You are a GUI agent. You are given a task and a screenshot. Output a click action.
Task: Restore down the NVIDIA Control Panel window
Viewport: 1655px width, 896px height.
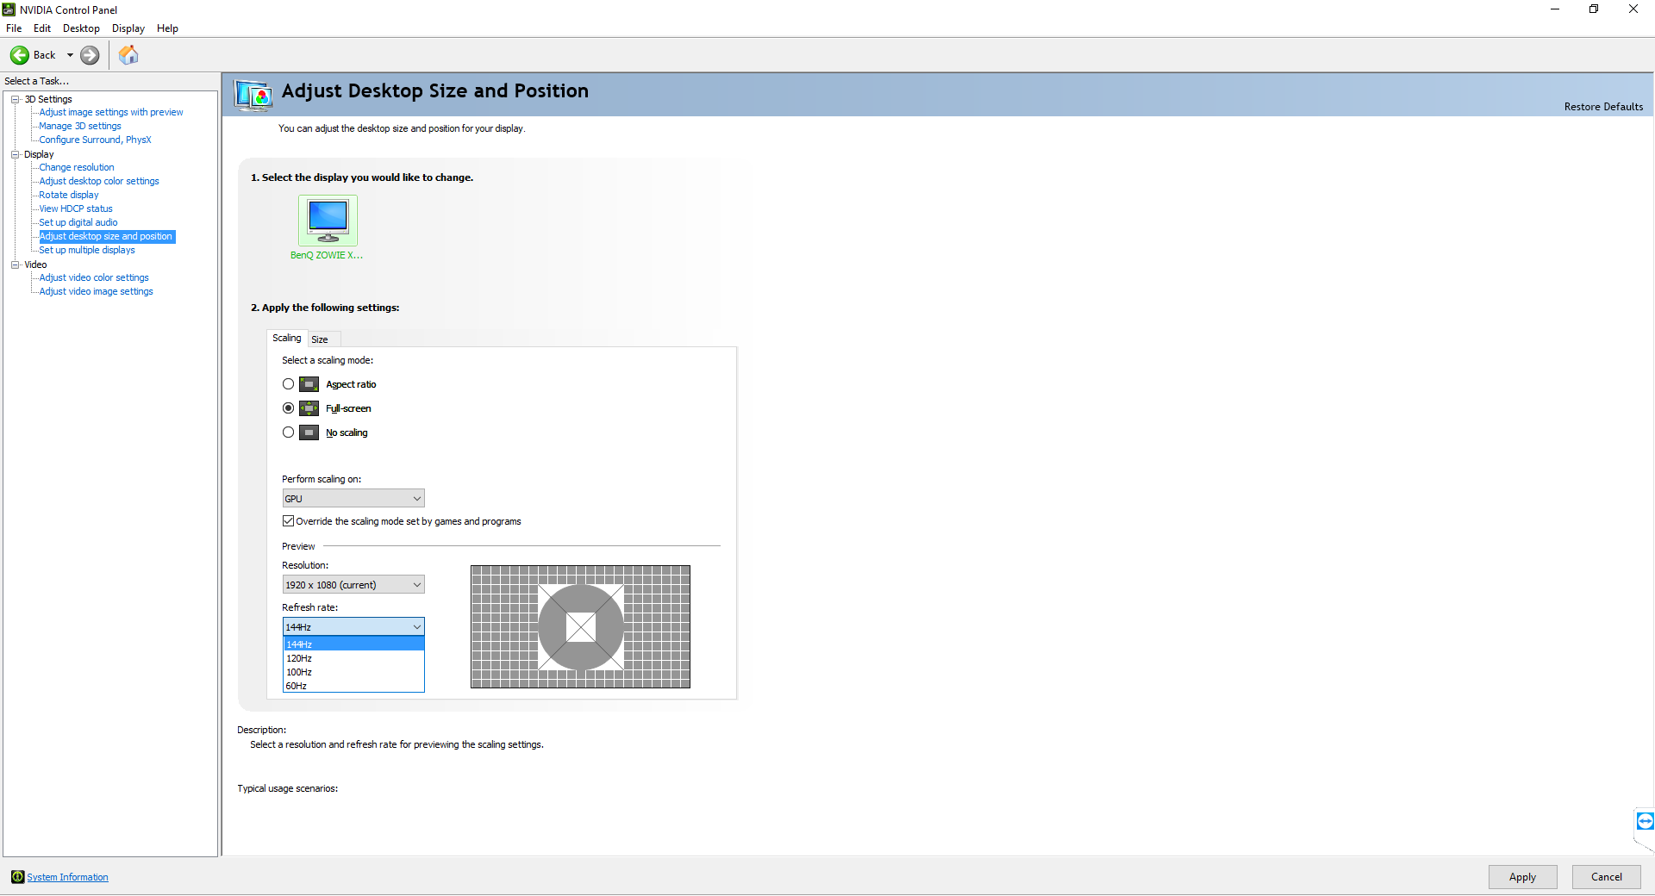1594,9
